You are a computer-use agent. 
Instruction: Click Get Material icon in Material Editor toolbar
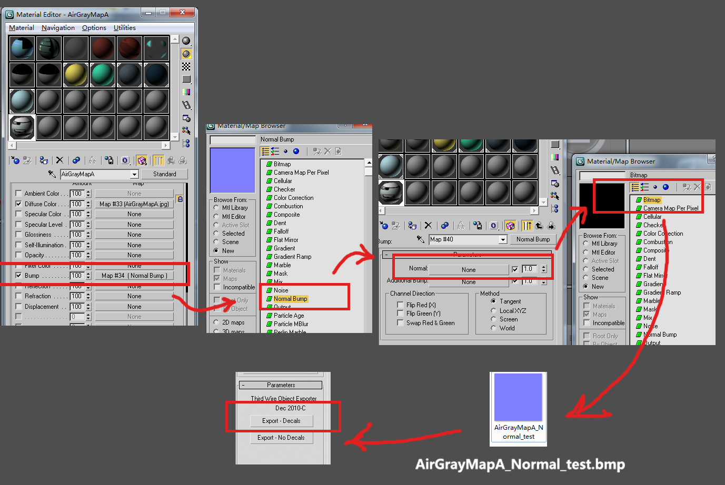point(15,160)
